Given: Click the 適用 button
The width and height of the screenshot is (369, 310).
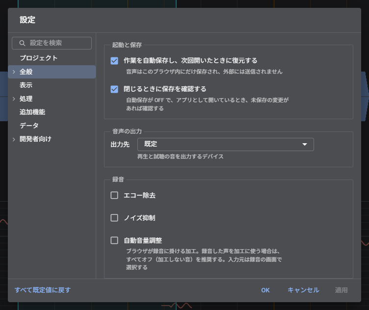Looking at the screenshot, I should coord(341,290).
